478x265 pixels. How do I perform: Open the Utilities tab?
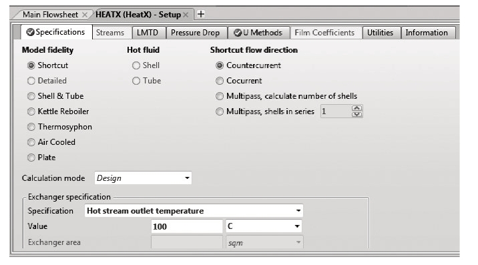point(380,33)
